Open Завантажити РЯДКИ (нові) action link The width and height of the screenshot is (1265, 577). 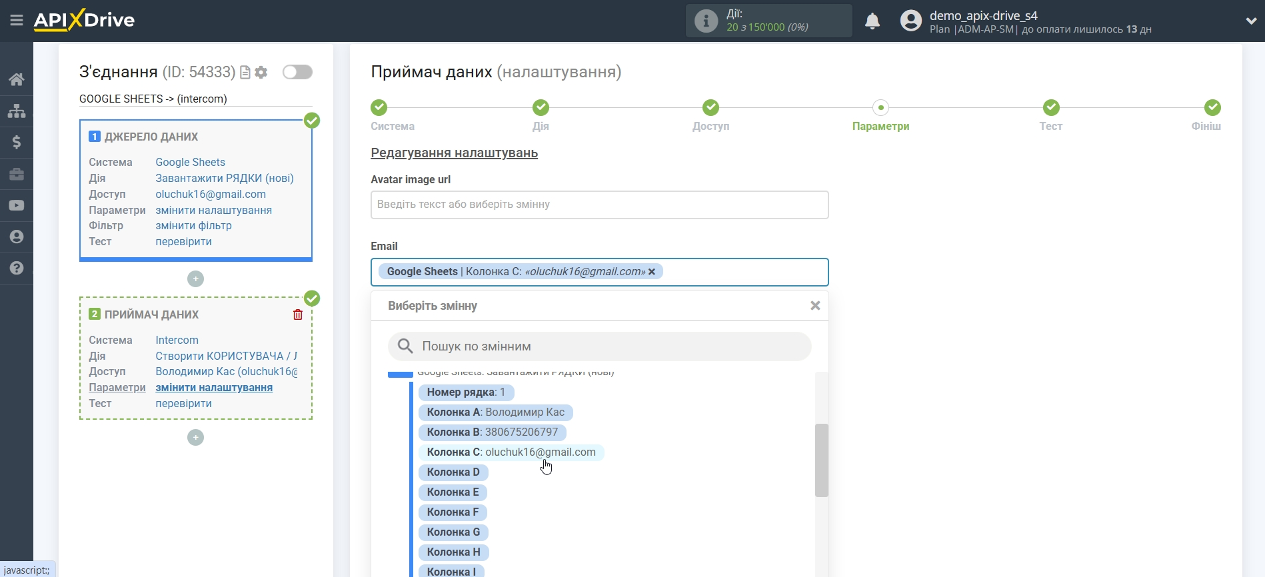pyautogui.click(x=225, y=178)
